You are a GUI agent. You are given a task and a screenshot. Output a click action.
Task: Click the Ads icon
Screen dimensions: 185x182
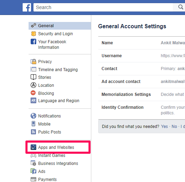(33, 171)
